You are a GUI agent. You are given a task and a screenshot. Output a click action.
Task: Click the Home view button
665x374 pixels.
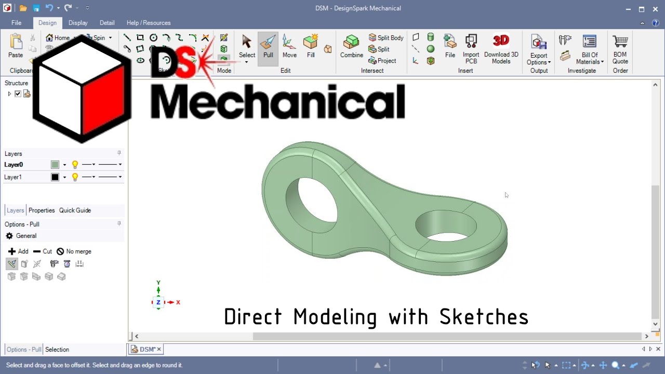coord(58,38)
